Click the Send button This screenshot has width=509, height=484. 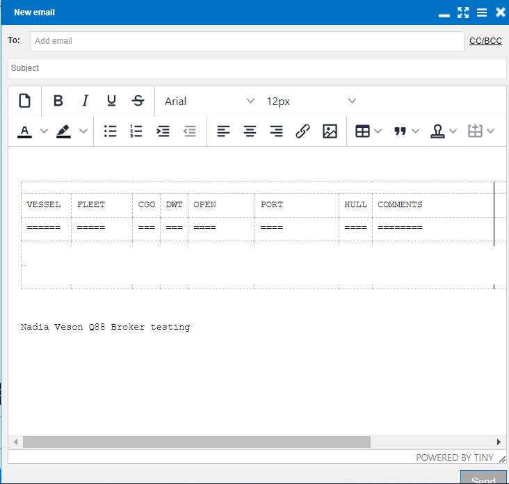483,478
